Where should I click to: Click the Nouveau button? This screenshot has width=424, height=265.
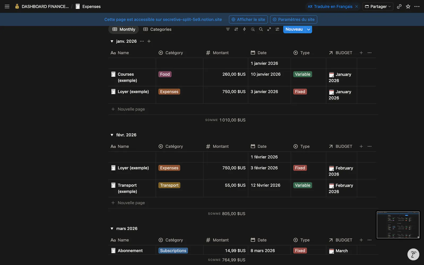[x=294, y=29]
